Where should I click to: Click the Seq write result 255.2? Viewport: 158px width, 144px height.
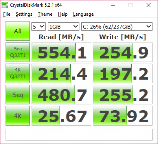click(123, 95)
